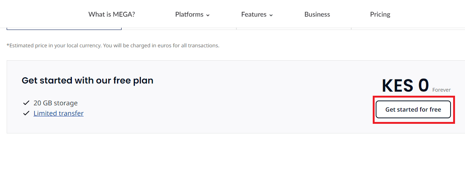Click the 20 GB storage text
The width and height of the screenshot is (465, 170).
tap(56, 103)
